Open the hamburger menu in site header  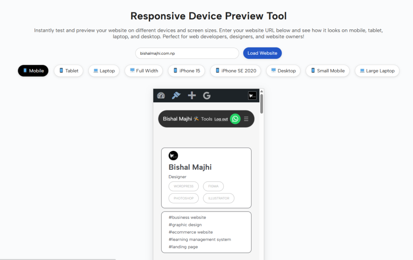pos(246,119)
